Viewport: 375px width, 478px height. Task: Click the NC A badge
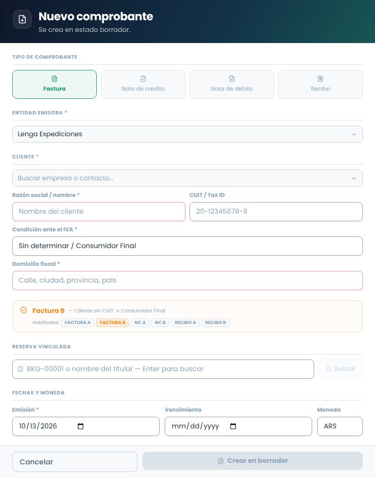tap(140, 323)
